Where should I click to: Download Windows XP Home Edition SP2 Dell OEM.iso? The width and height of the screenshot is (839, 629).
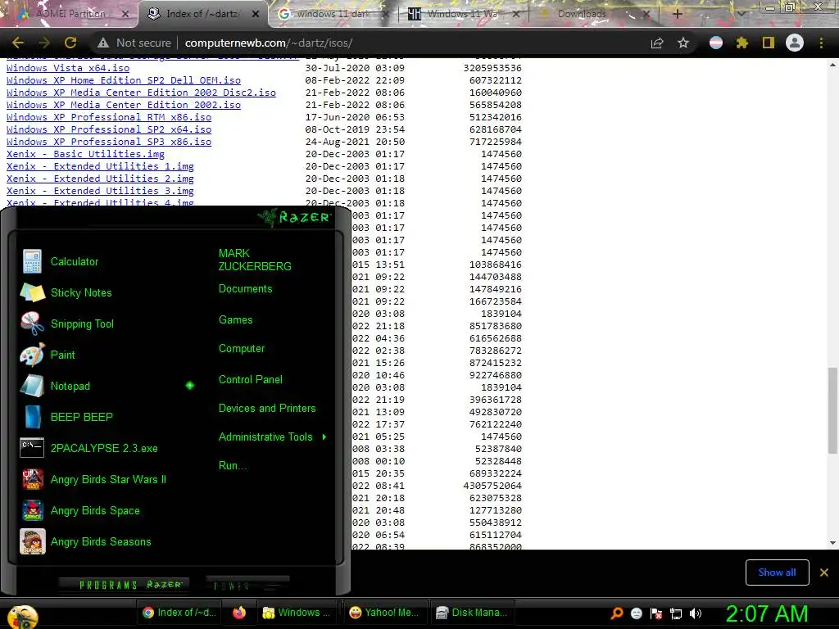pos(124,80)
